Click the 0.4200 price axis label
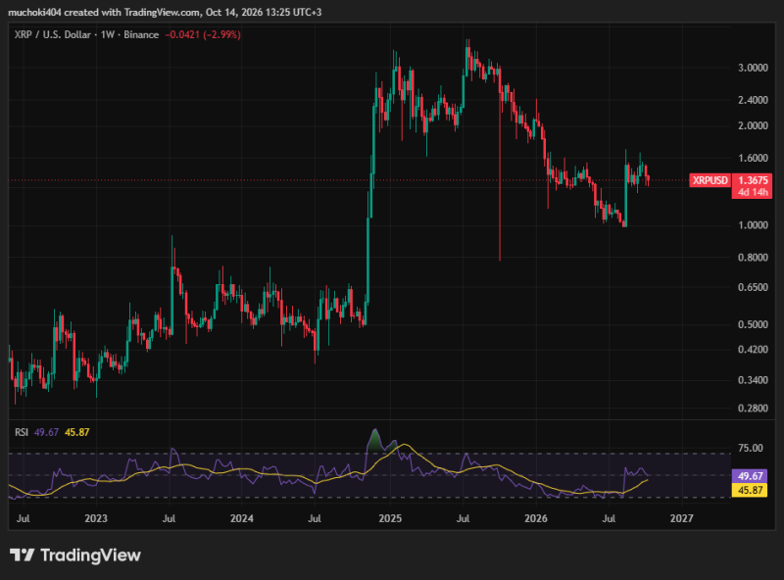The height and width of the screenshot is (580, 784). (x=753, y=350)
